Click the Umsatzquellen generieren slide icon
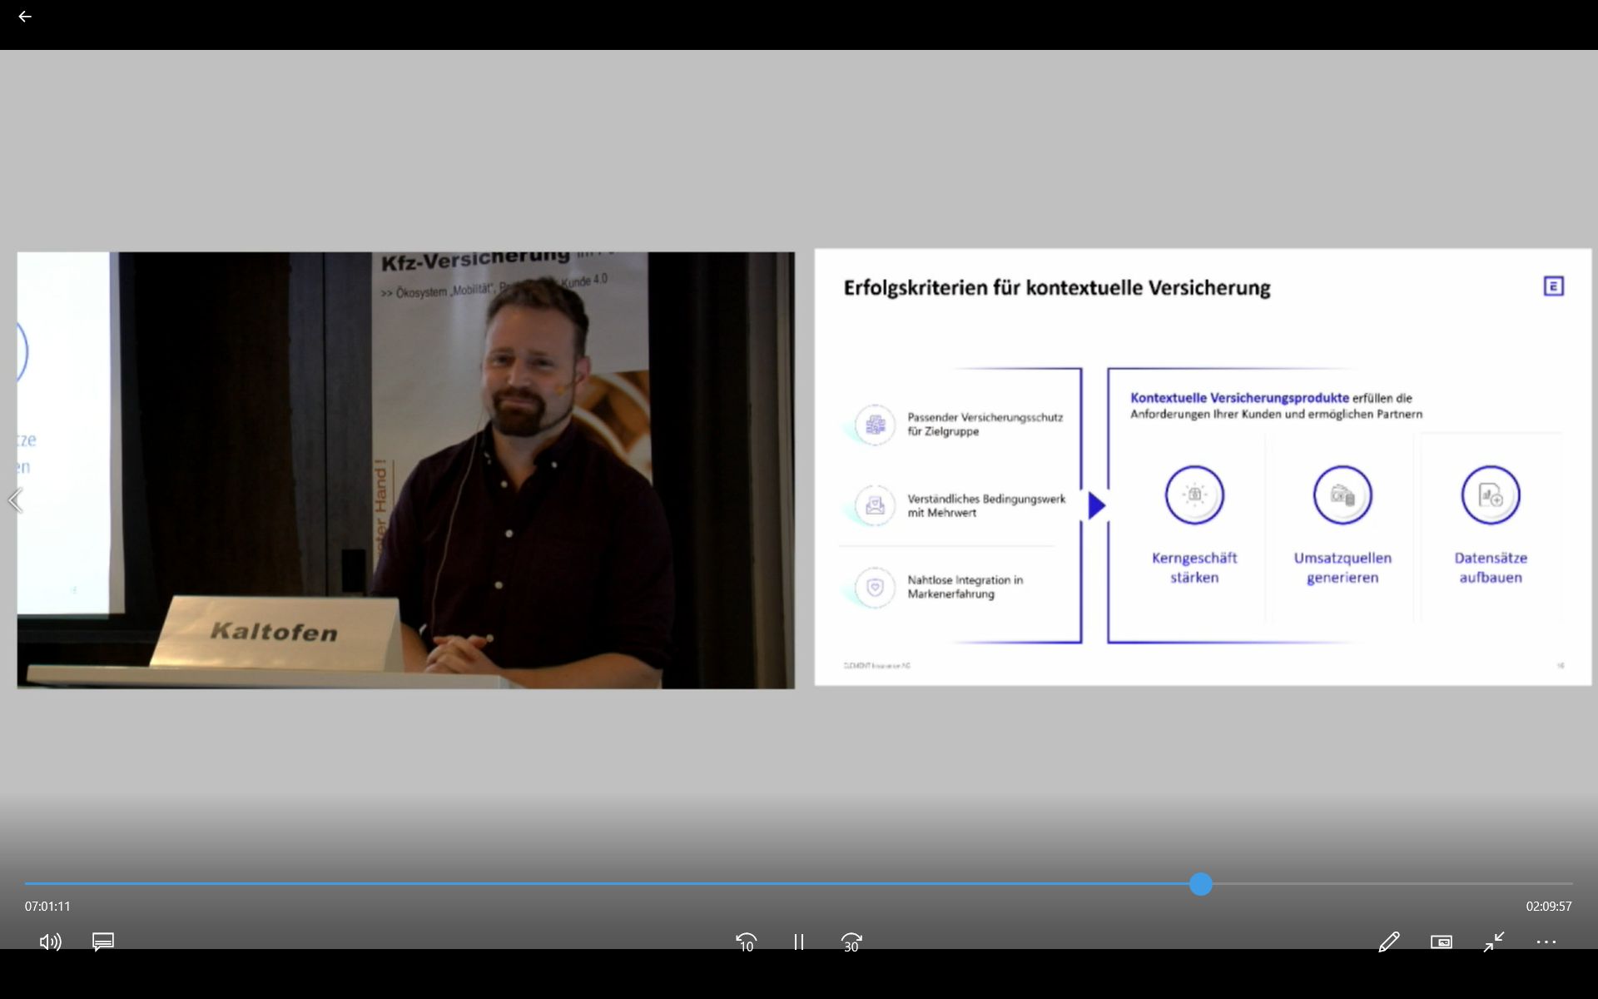Image resolution: width=1598 pixels, height=999 pixels. (x=1342, y=495)
